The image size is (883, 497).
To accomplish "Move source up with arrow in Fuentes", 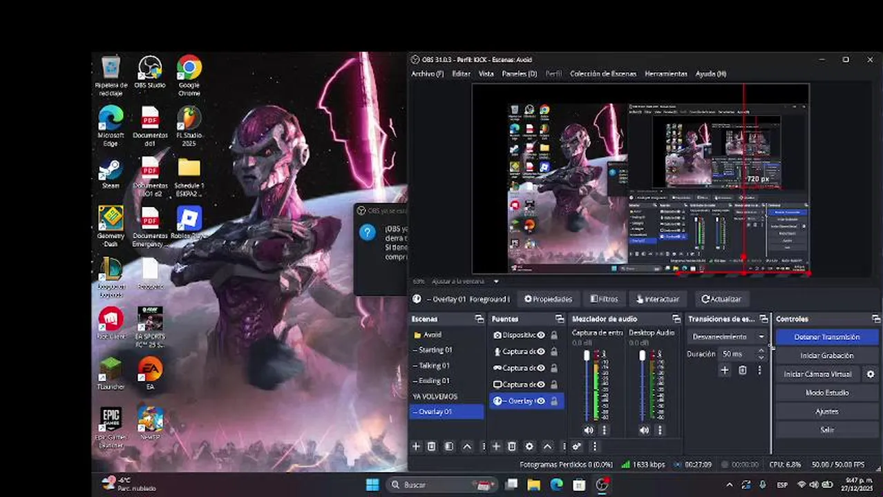I will tap(547, 447).
